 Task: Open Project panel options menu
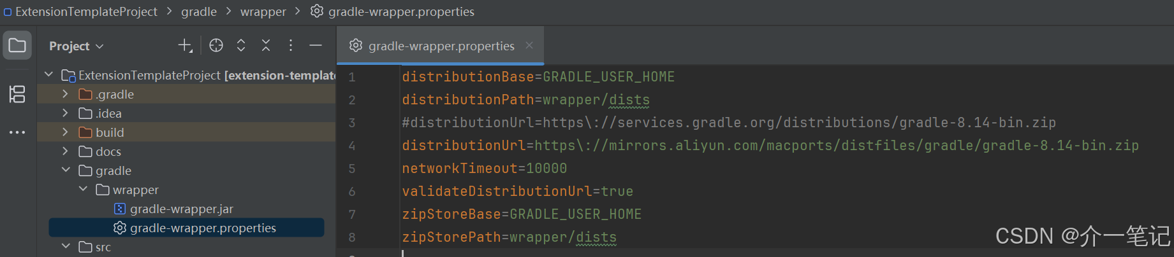click(x=291, y=45)
